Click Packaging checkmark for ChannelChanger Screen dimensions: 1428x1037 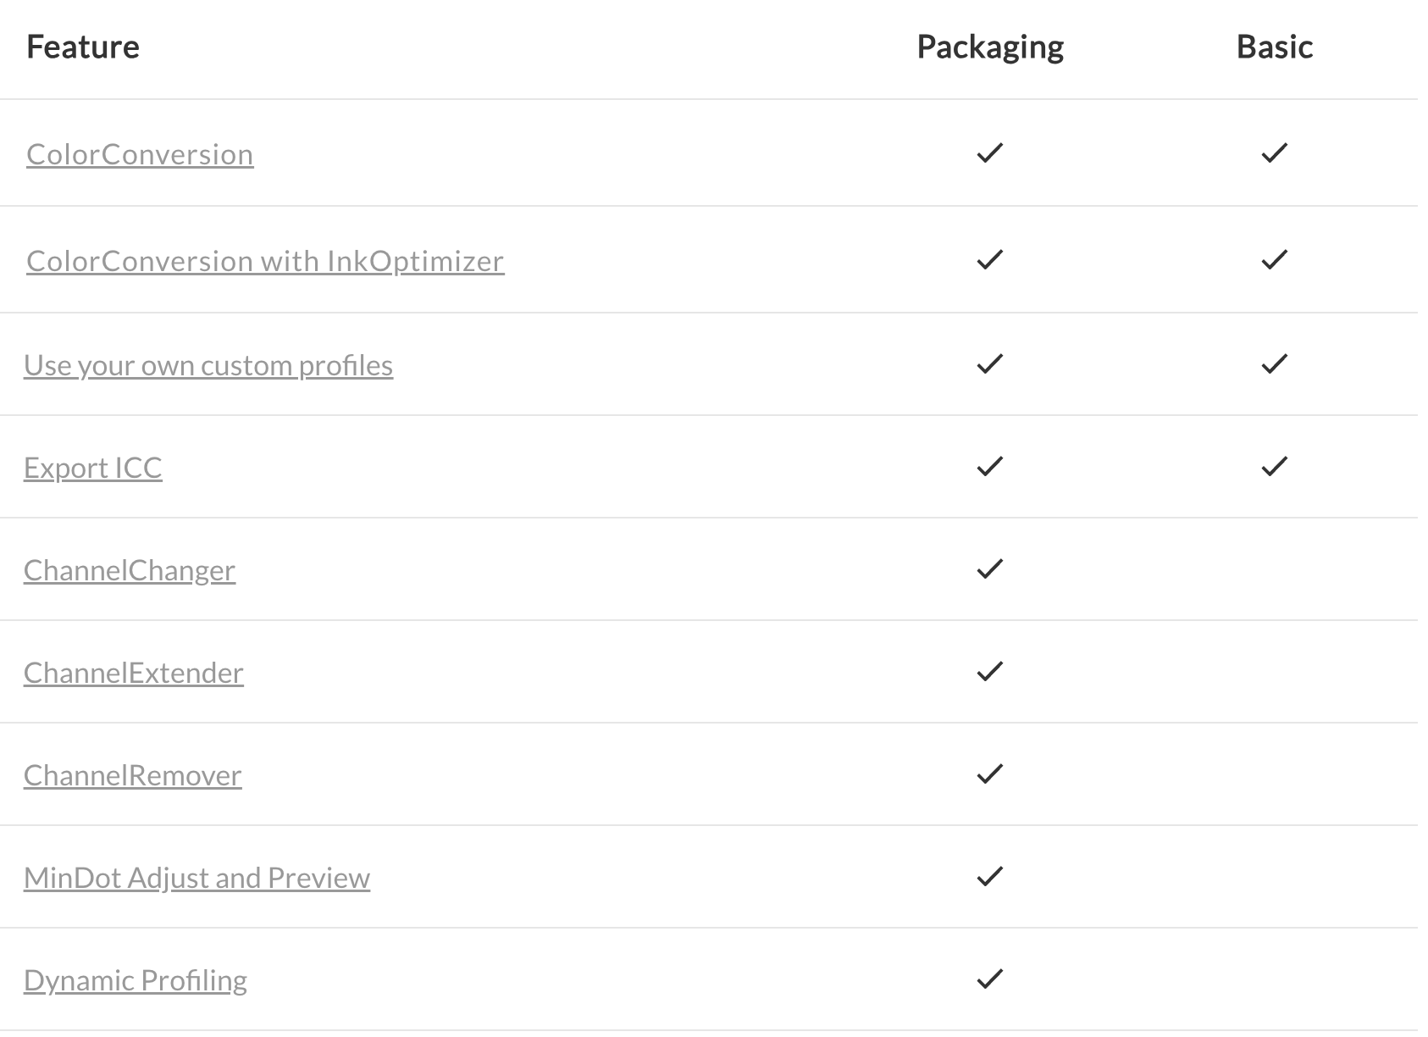point(990,568)
